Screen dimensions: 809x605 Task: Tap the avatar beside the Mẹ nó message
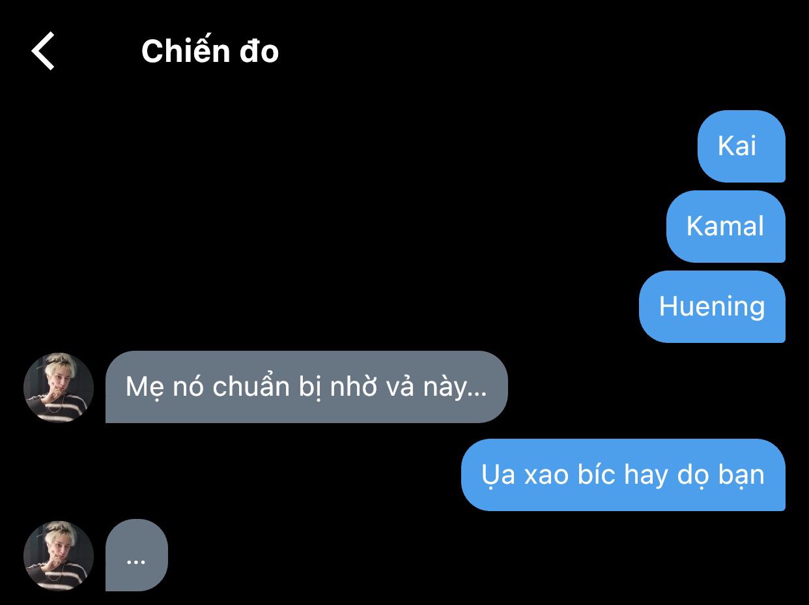[x=59, y=388]
